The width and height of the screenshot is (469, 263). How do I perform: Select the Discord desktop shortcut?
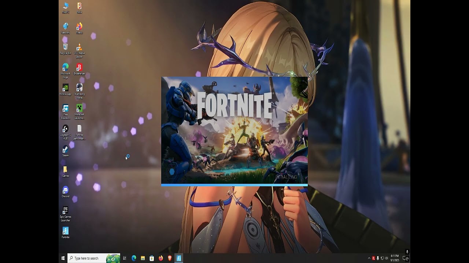tap(65, 192)
